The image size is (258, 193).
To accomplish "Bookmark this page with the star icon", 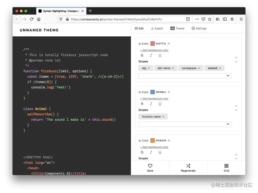I will [x=210, y=19].
